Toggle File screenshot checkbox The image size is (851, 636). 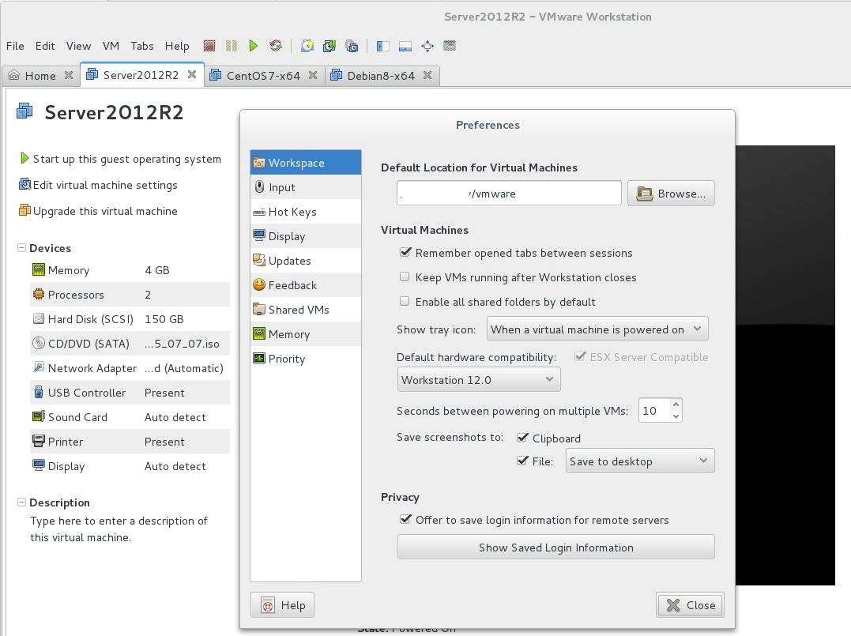coord(522,461)
